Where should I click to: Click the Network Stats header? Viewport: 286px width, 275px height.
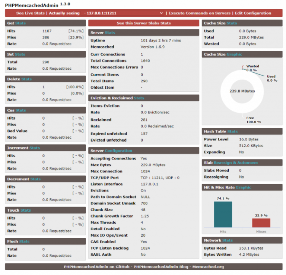pos(242,240)
